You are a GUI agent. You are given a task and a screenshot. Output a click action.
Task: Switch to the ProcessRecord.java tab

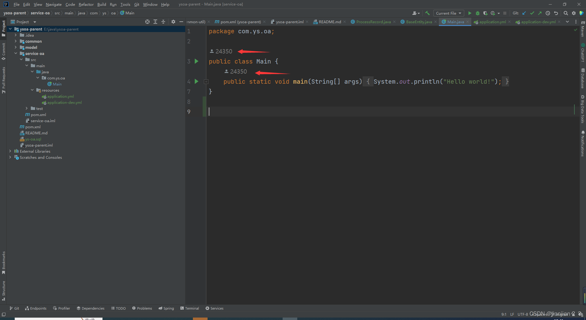373,22
